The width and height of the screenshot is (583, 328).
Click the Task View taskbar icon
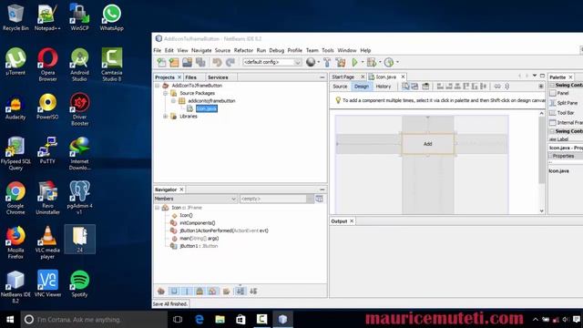(x=178, y=320)
